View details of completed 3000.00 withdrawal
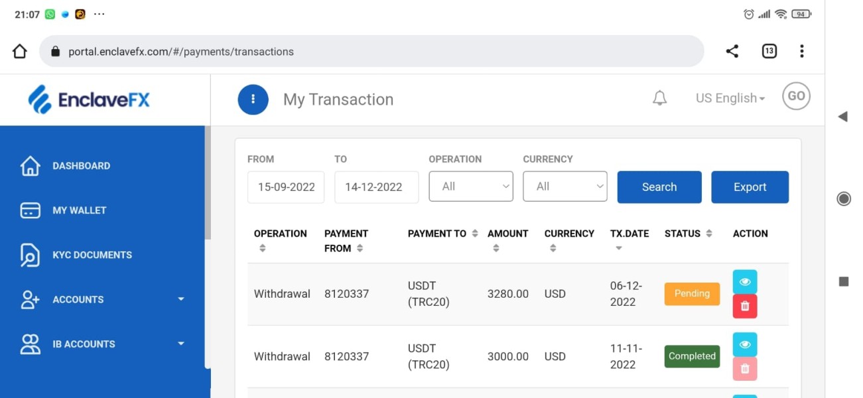This screenshot has width=863, height=398. pyautogui.click(x=744, y=344)
